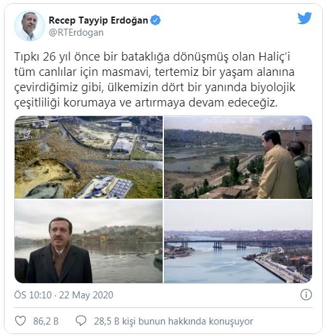Click the tweet text about Haliç
326x336 pixels.
pyautogui.click(x=155, y=80)
